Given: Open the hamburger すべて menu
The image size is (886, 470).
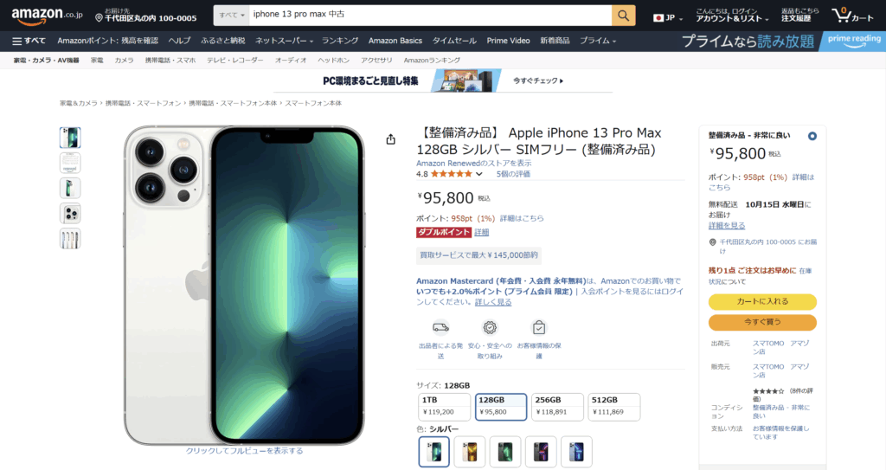Looking at the screenshot, I should (x=29, y=41).
